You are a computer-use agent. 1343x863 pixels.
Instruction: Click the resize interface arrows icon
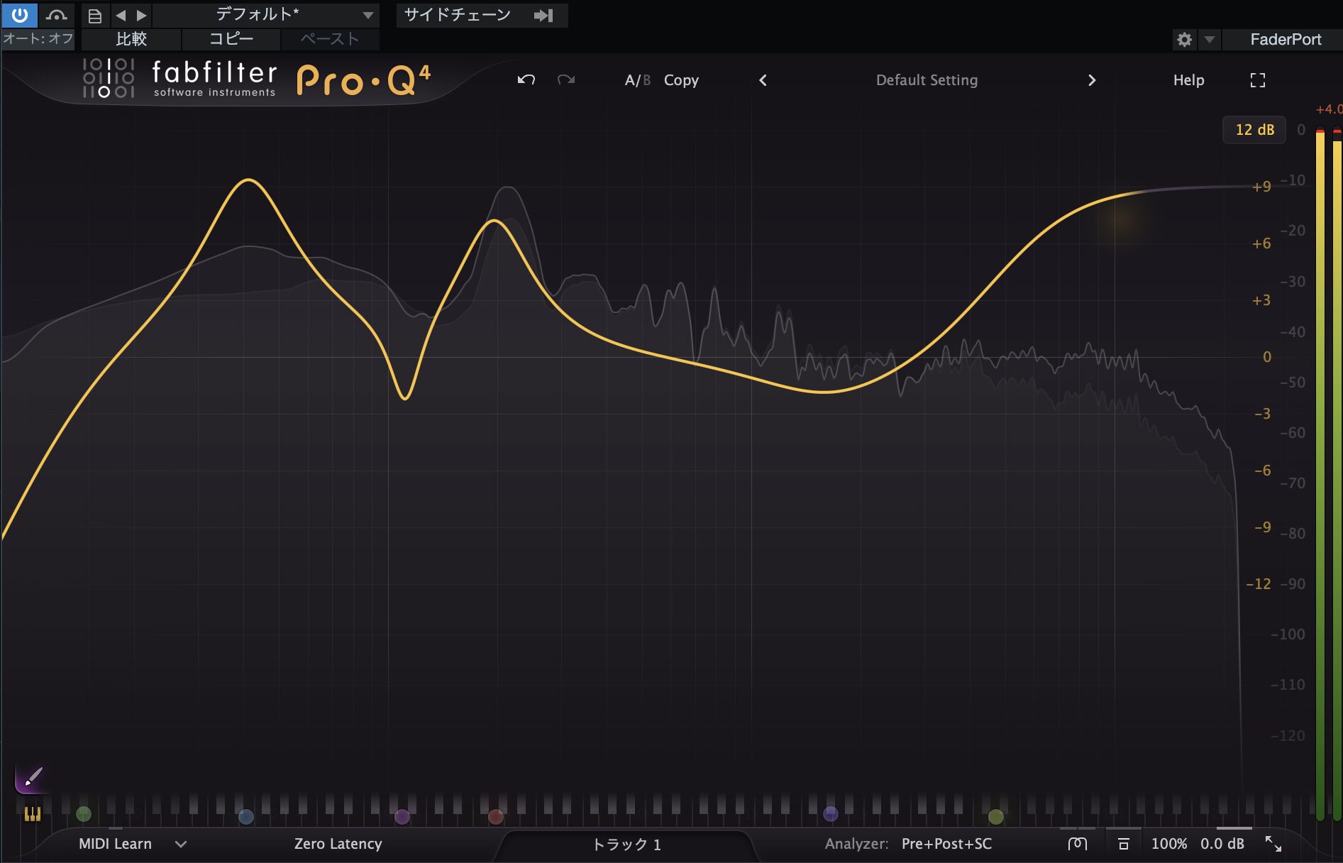coord(1273,844)
